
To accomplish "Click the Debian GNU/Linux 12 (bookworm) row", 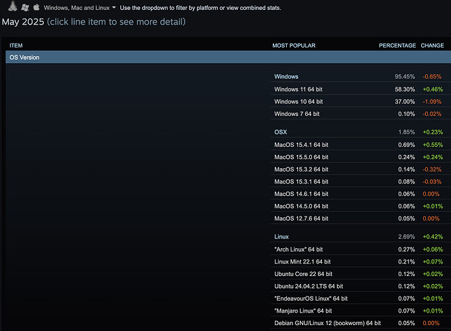I will click(x=361, y=323).
